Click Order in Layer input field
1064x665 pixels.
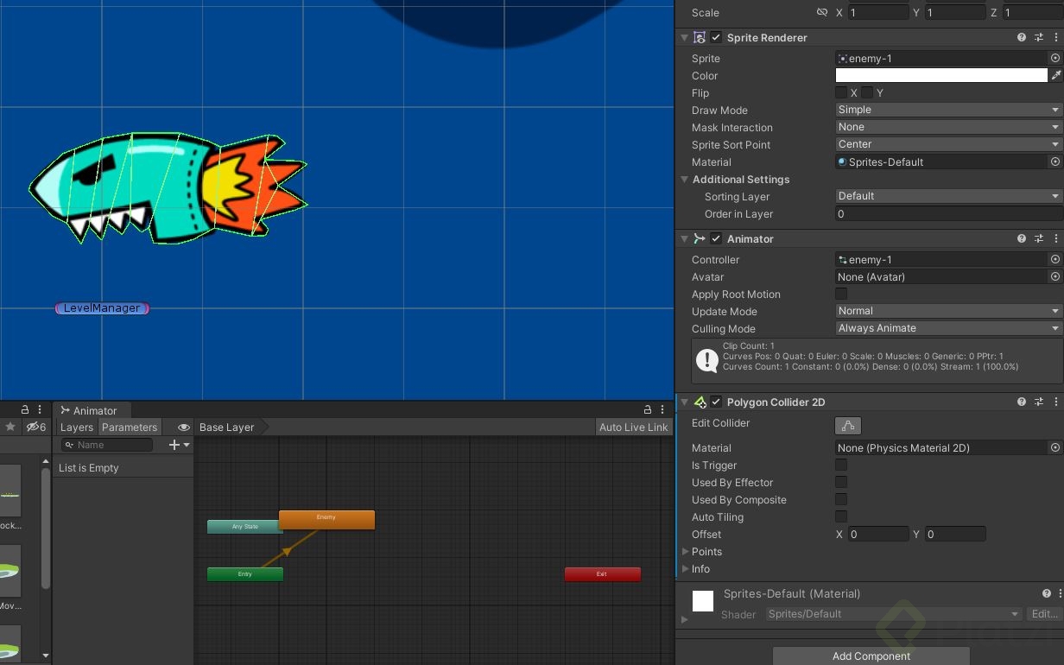948,213
